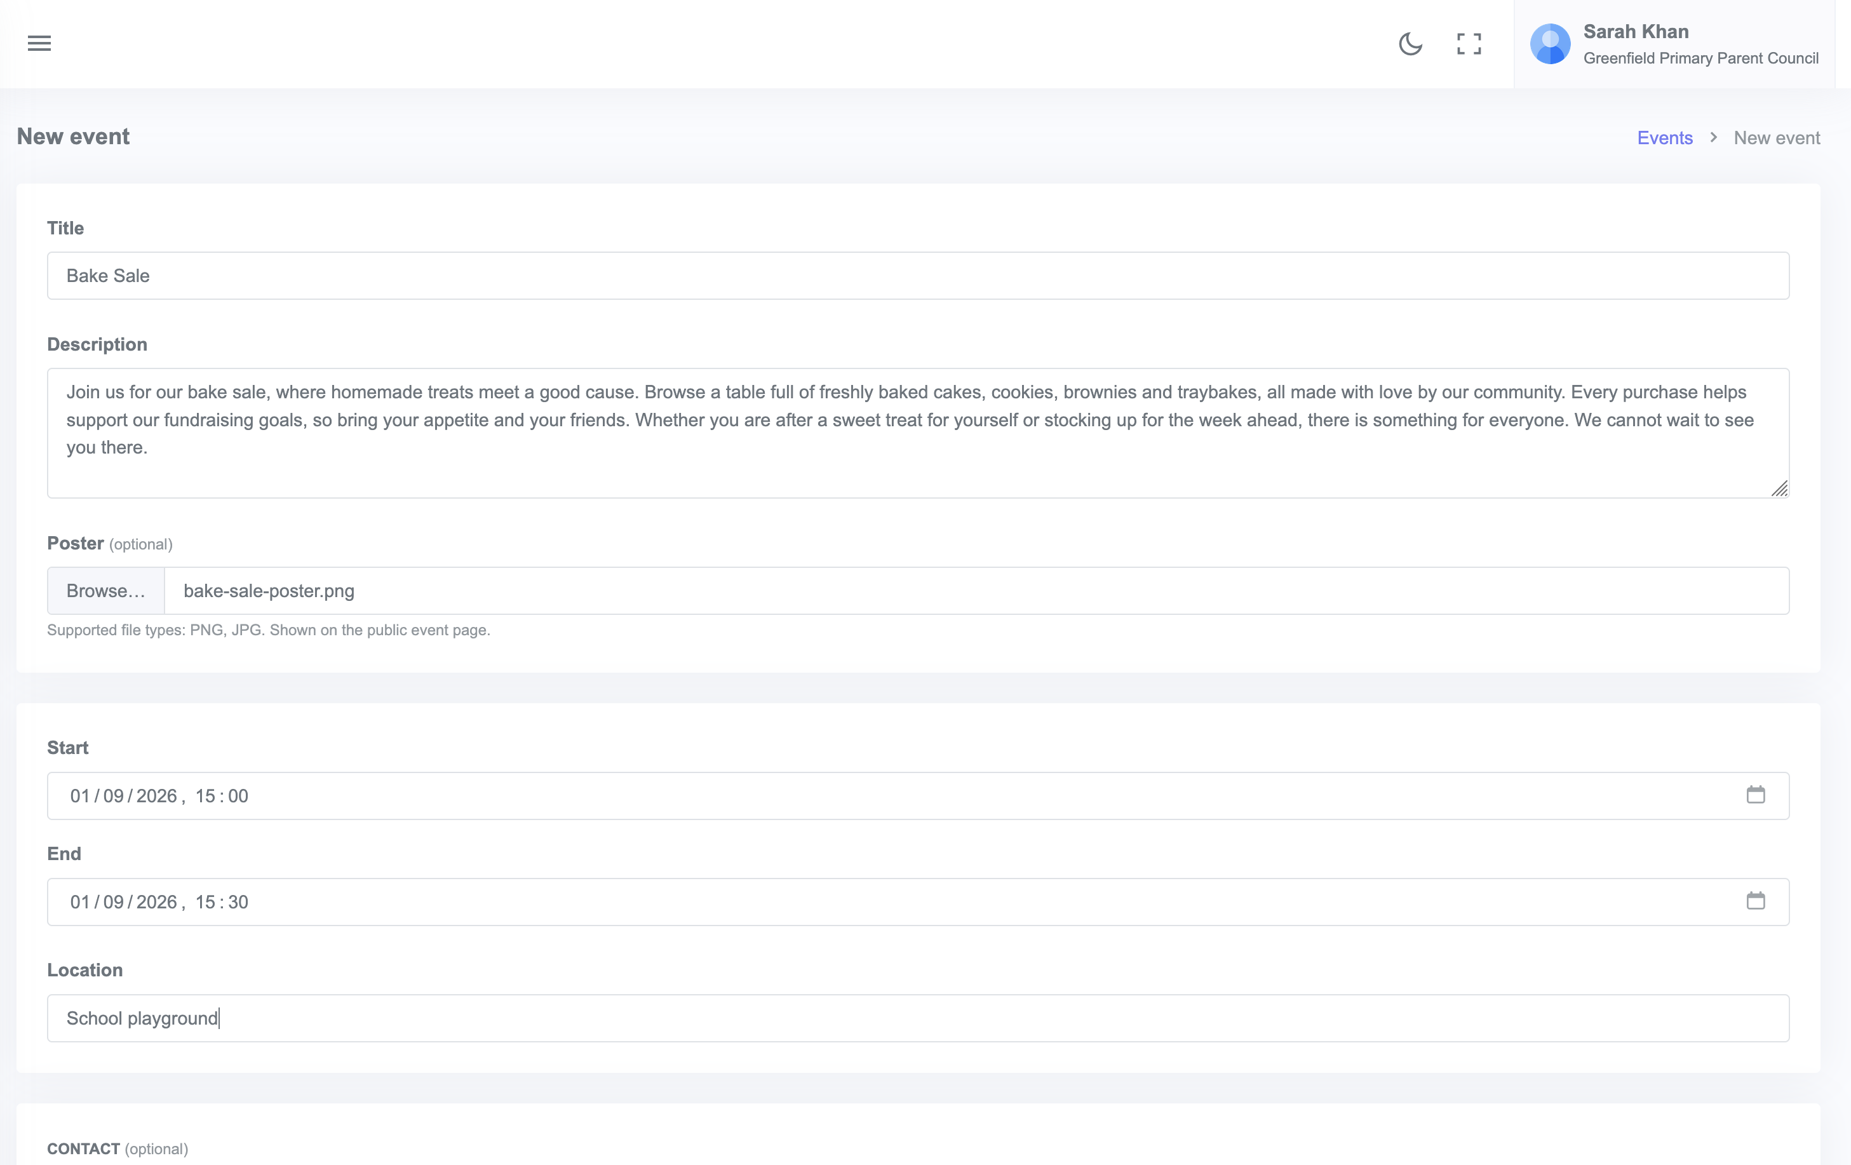Click the New event breadcrumb text
1851x1165 pixels.
(x=1777, y=138)
